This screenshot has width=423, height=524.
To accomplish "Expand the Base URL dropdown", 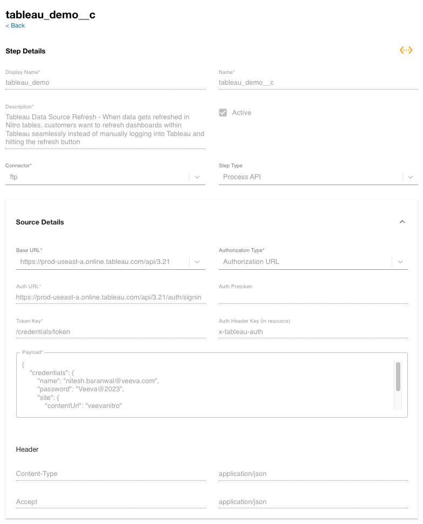I will pyautogui.click(x=197, y=262).
